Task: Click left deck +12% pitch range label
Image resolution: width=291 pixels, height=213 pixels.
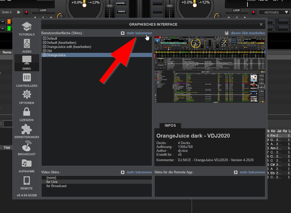Action: [94, 2]
